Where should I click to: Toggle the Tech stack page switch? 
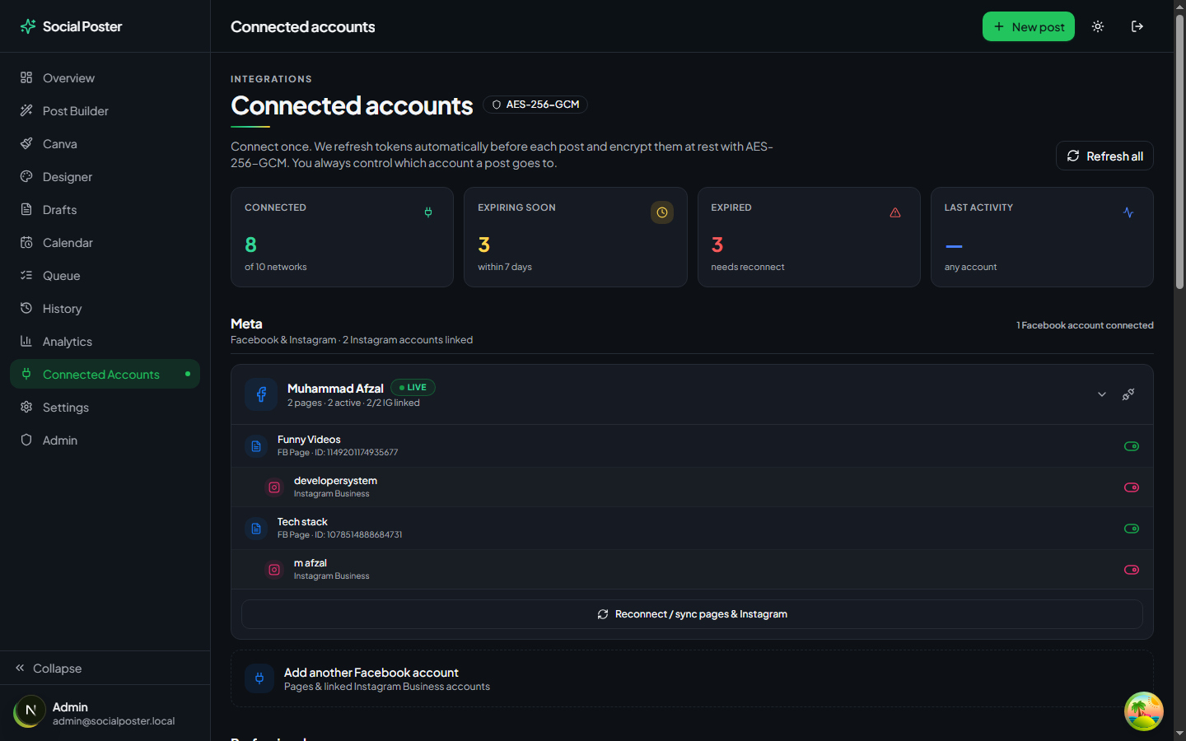[1132, 529]
